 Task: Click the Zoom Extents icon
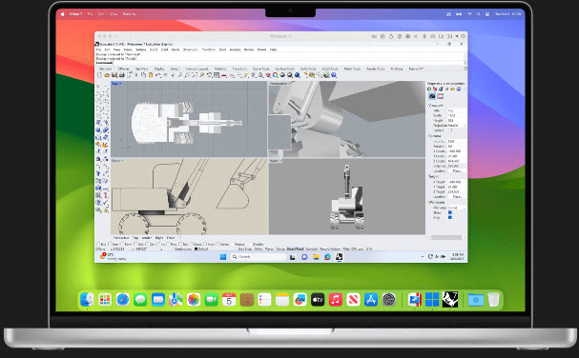coord(195,75)
